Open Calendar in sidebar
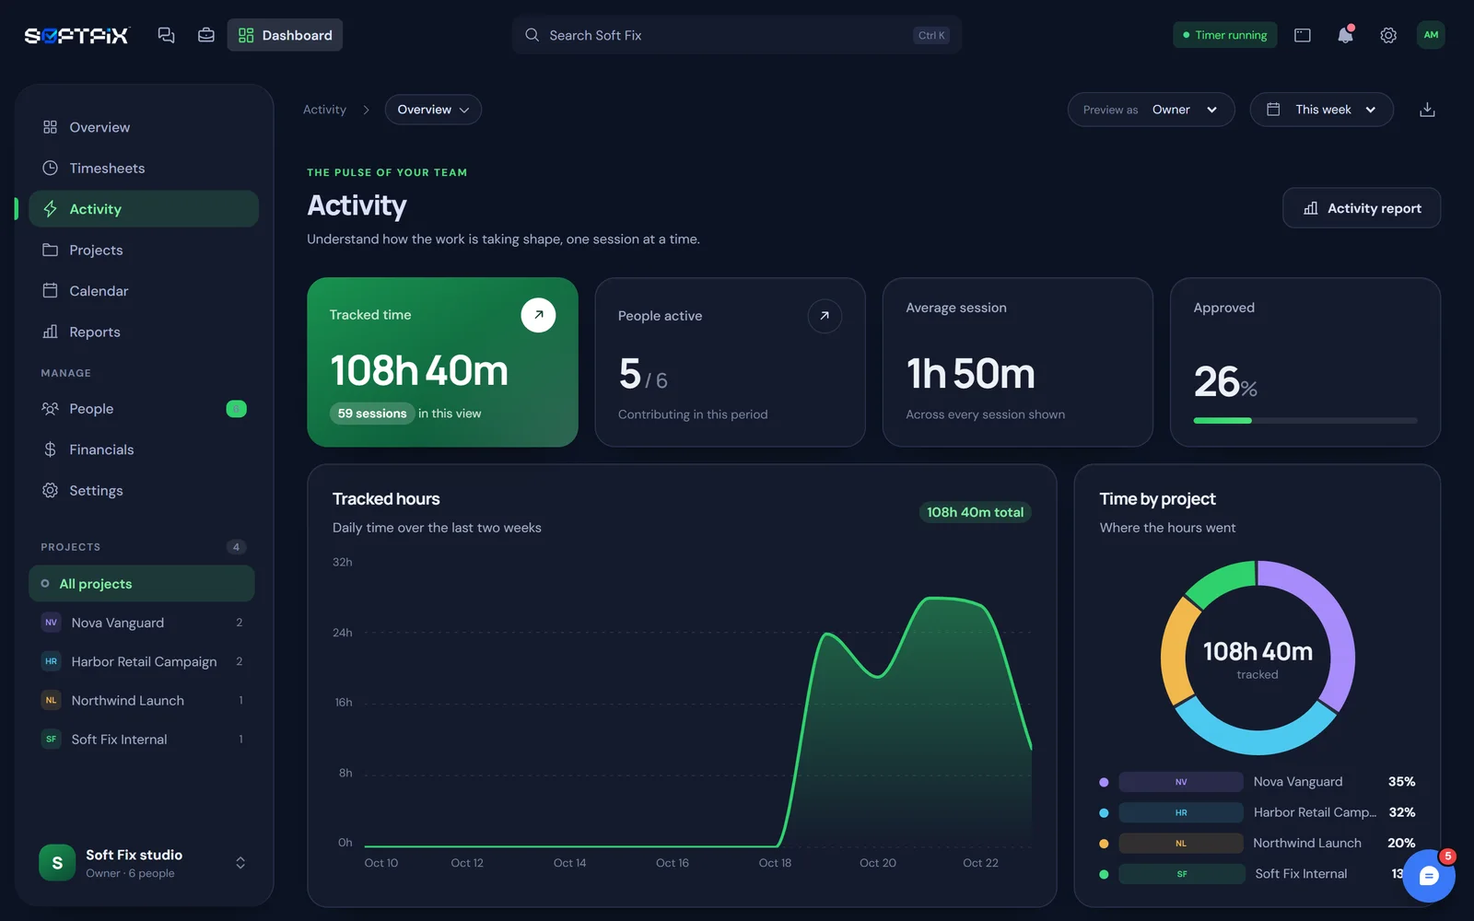This screenshot has height=921, width=1474. pos(144,291)
